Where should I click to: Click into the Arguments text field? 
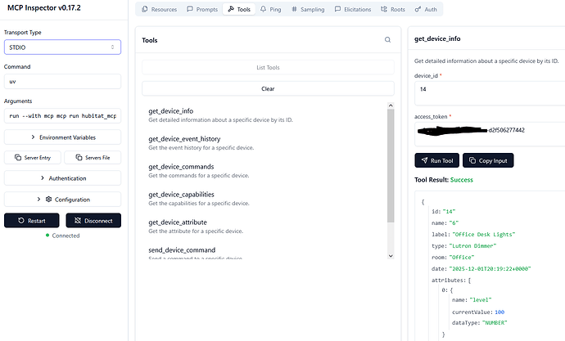point(62,115)
